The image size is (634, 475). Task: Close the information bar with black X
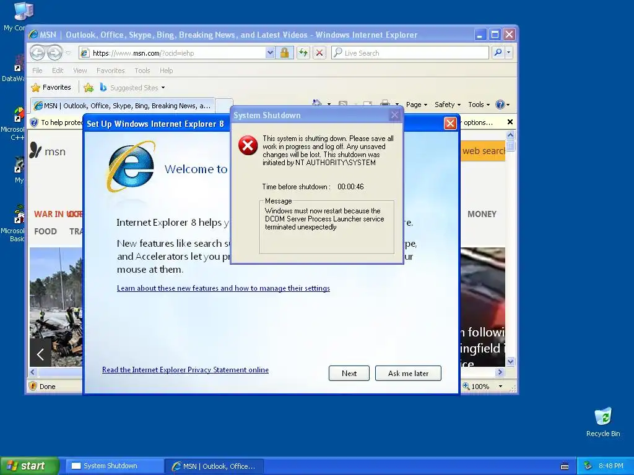(x=510, y=122)
